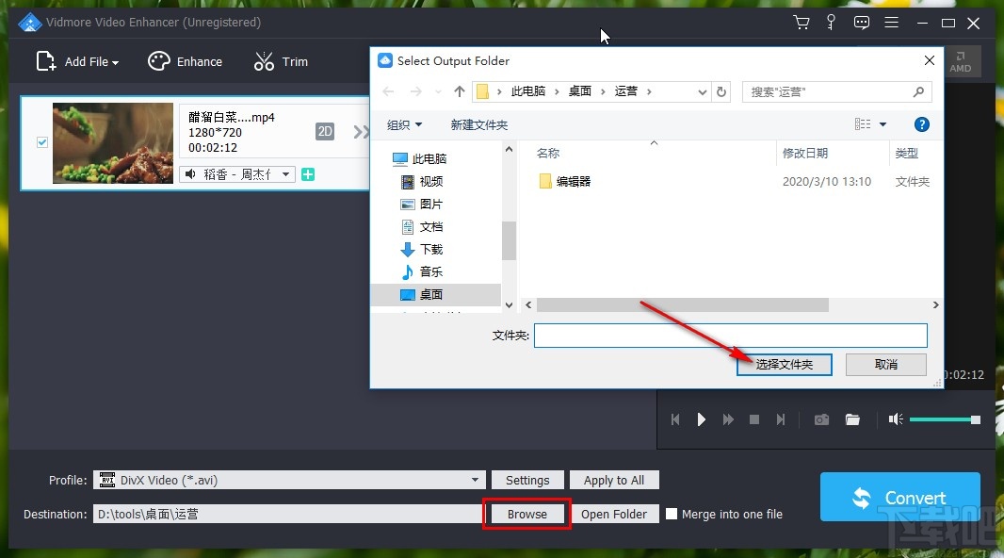The width and height of the screenshot is (1004, 558).
Task: Stop the video preview
Action: (x=754, y=419)
